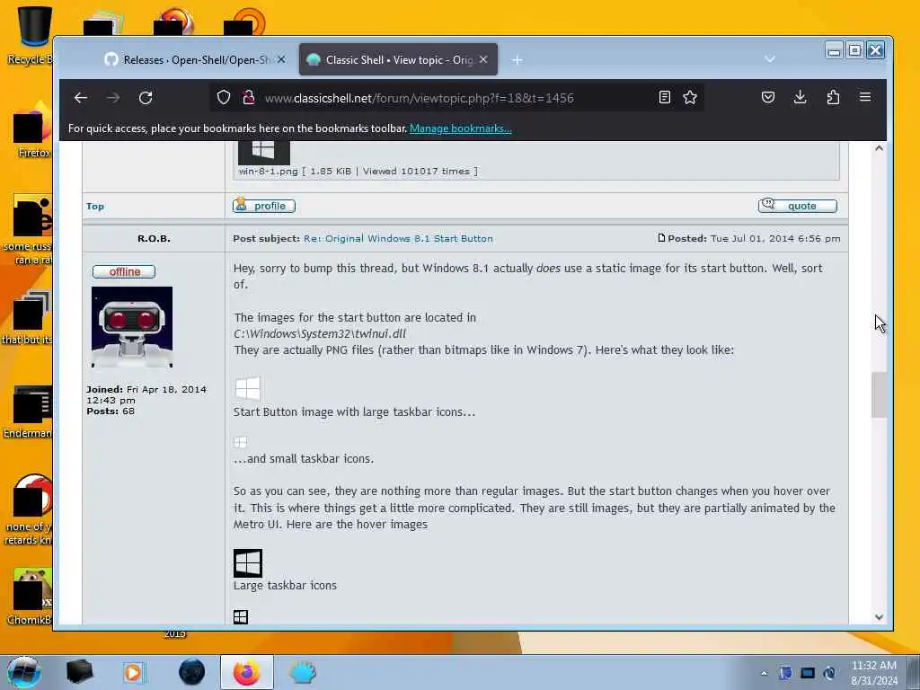The height and width of the screenshot is (690, 920).
Task: Toggle reader view icon
Action: click(x=664, y=97)
